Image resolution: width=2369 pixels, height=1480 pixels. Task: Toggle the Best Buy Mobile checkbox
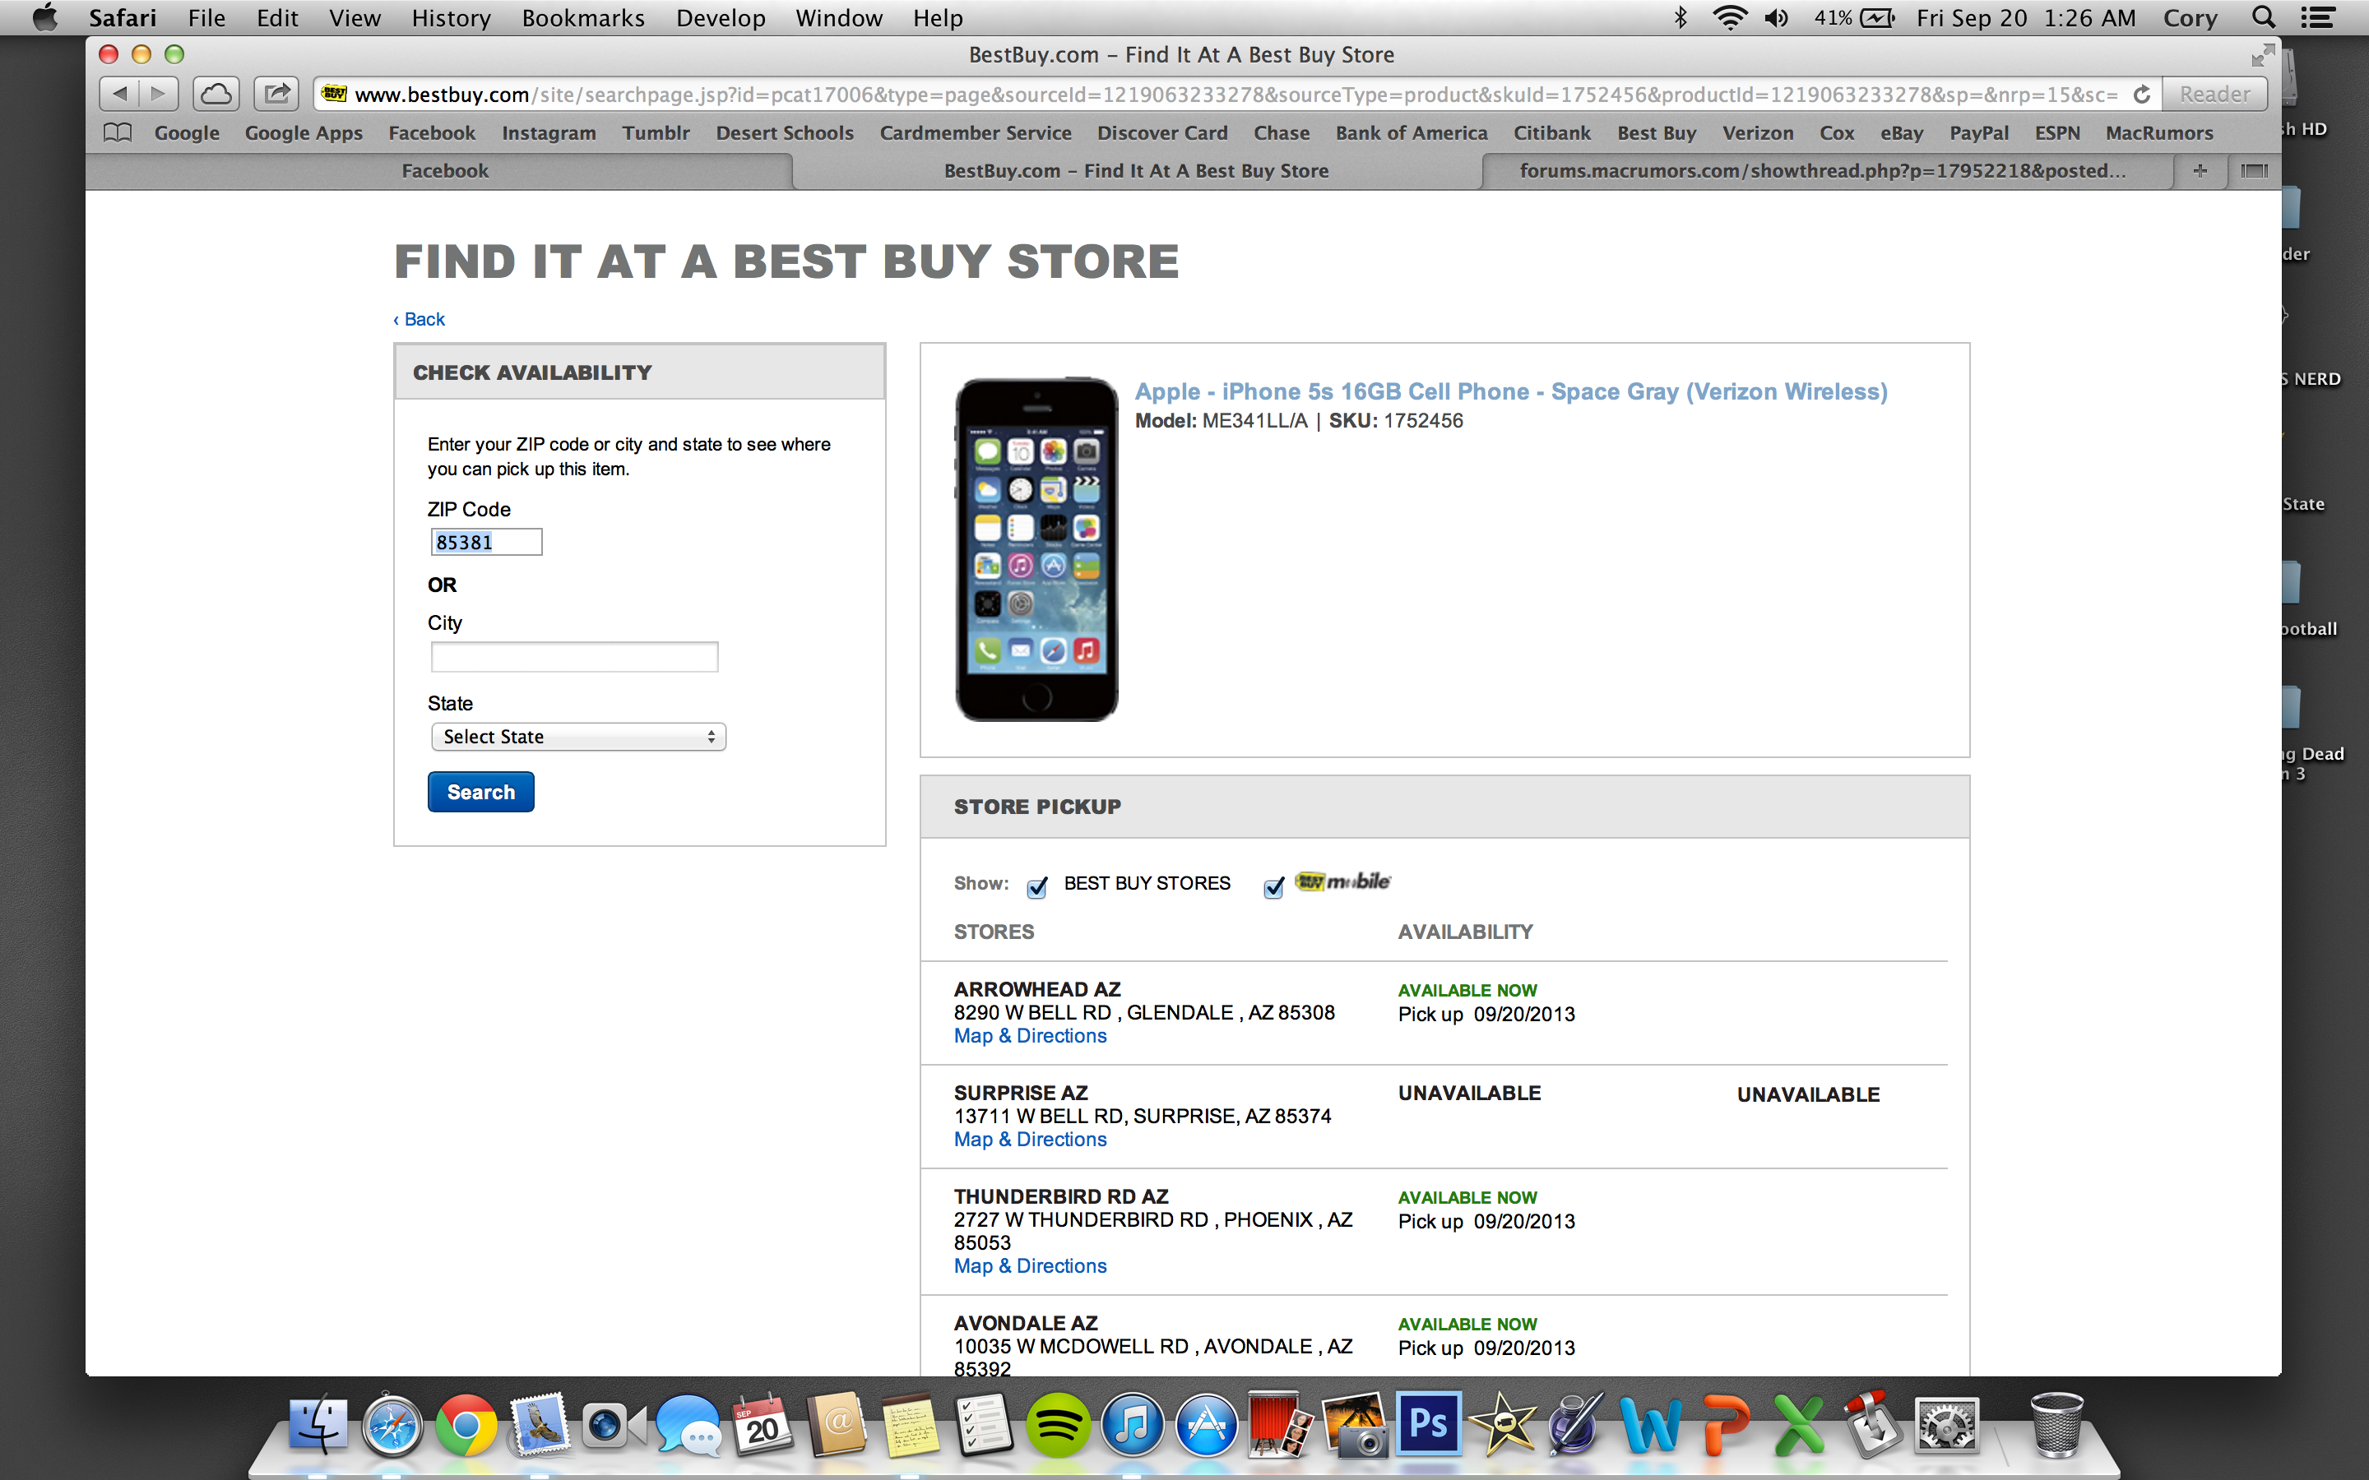click(1273, 887)
